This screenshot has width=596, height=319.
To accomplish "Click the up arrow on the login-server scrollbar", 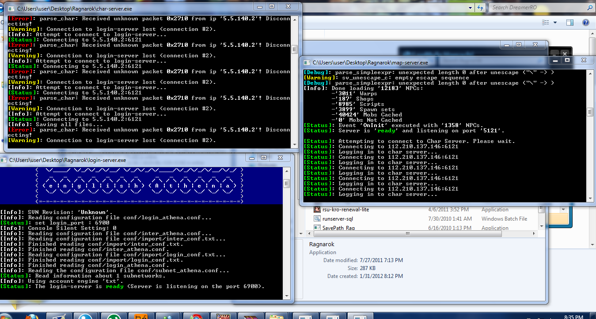I will click(x=287, y=171).
